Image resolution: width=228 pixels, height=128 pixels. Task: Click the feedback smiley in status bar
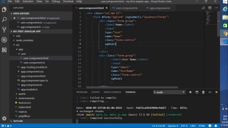pyautogui.click(x=210, y=126)
